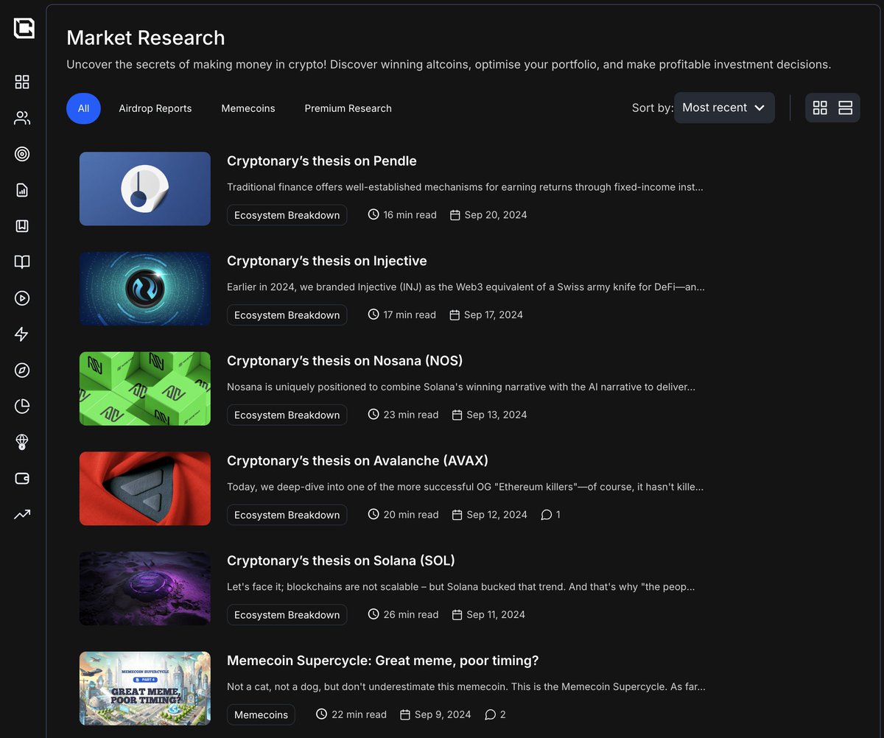Image resolution: width=884 pixels, height=738 pixels.
Task: Click the Pendle article thumbnail
Action: (x=145, y=189)
